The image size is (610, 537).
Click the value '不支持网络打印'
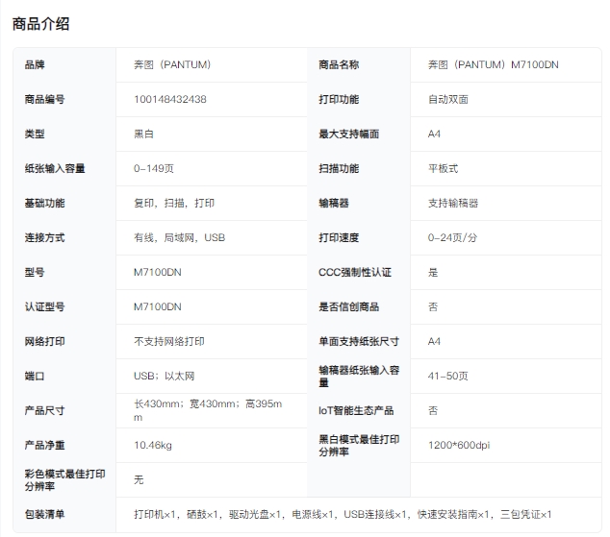(x=168, y=341)
